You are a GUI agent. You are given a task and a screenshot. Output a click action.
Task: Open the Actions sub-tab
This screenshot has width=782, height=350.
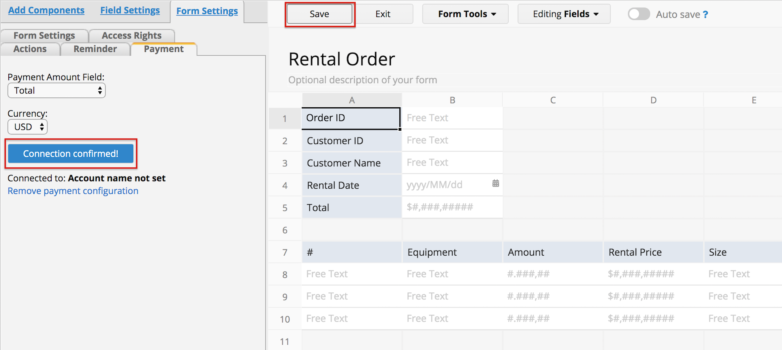30,49
